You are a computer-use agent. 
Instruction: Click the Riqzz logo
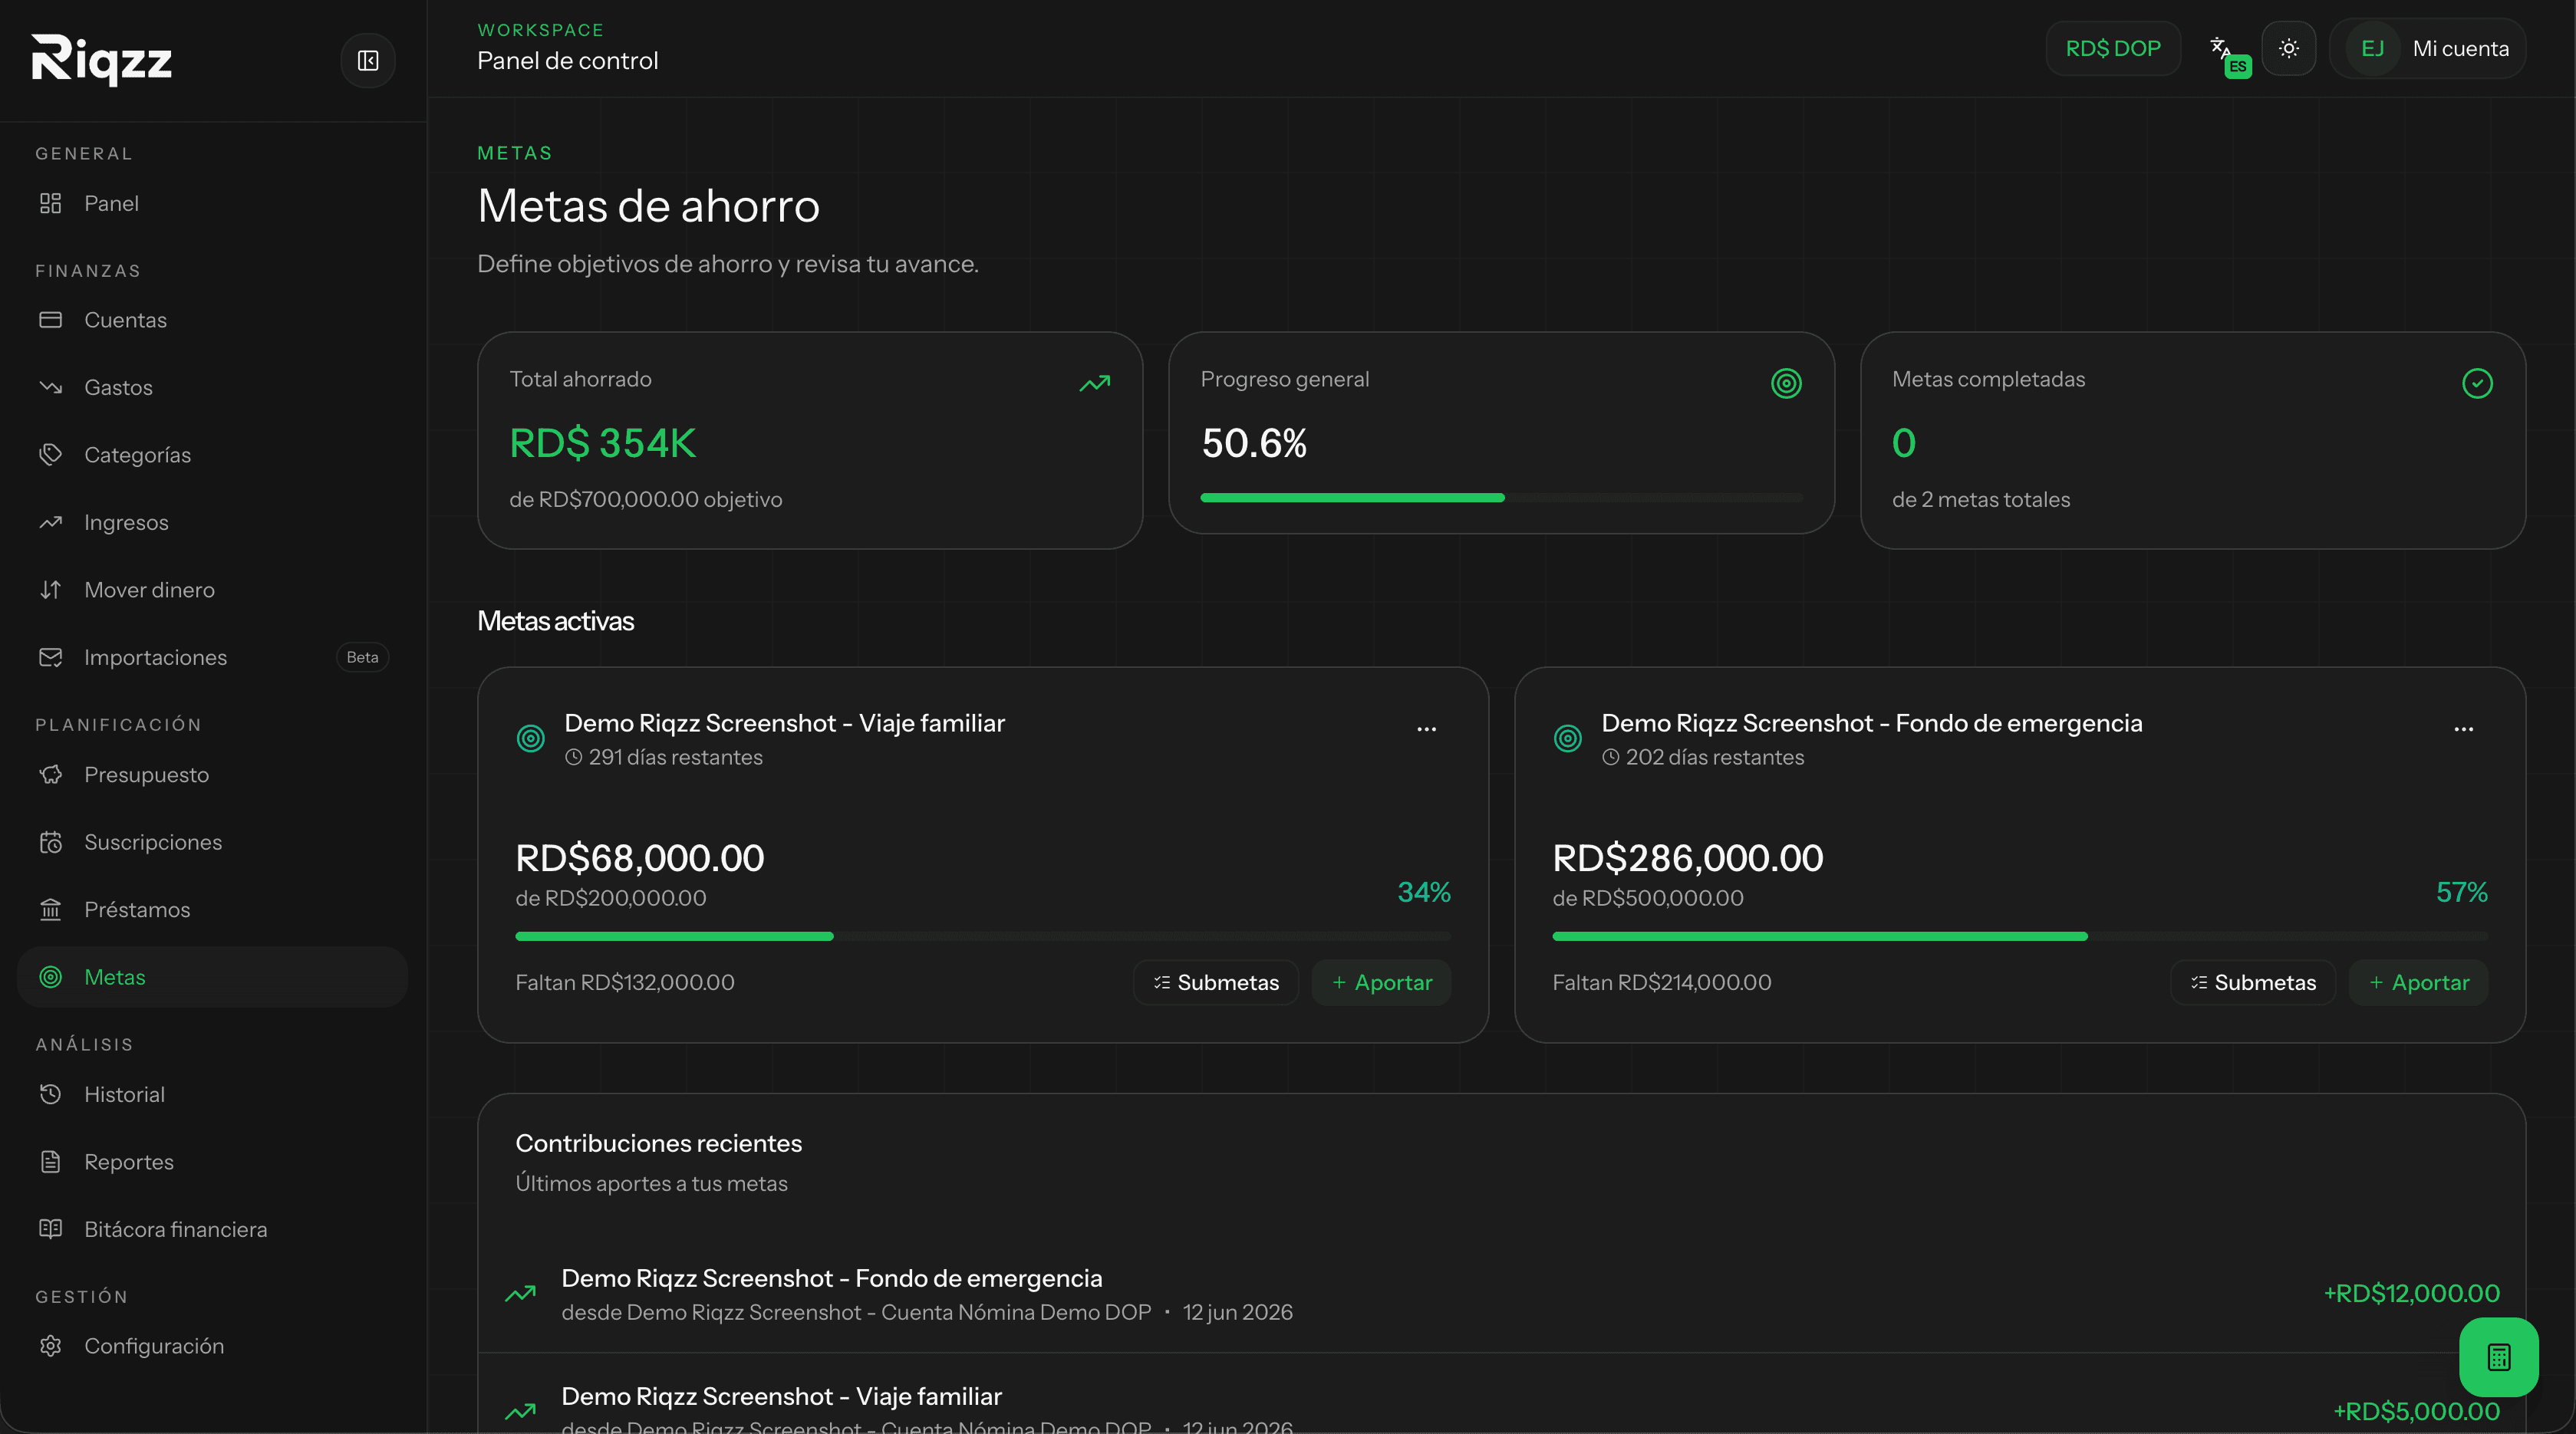[x=102, y=60]
